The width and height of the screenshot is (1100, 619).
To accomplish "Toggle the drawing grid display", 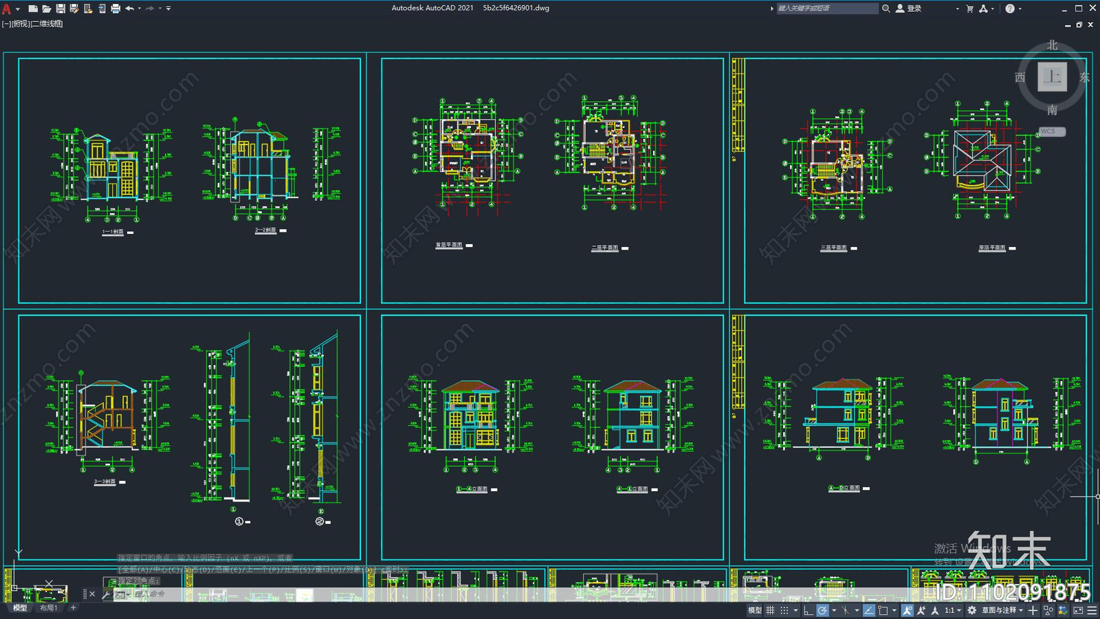I will [x=770, y=610].
